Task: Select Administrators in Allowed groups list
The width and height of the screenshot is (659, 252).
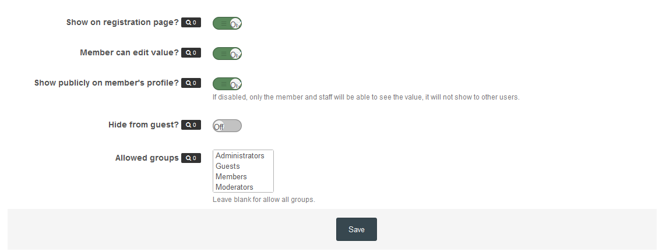Action: [240, 156]
